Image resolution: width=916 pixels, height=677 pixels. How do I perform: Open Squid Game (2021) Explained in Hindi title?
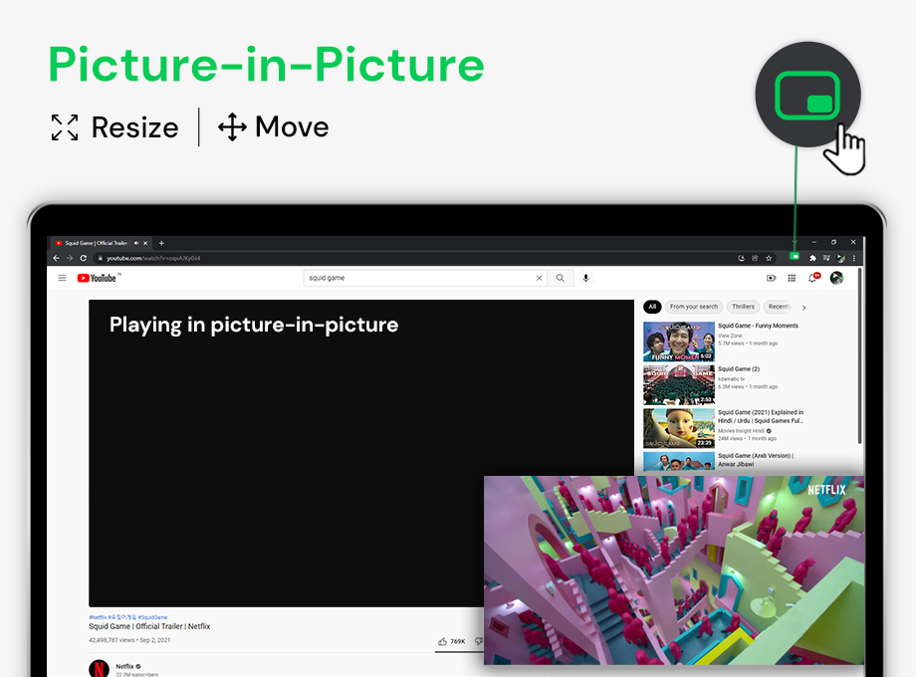pyautogui.click(x=761, y=416)
